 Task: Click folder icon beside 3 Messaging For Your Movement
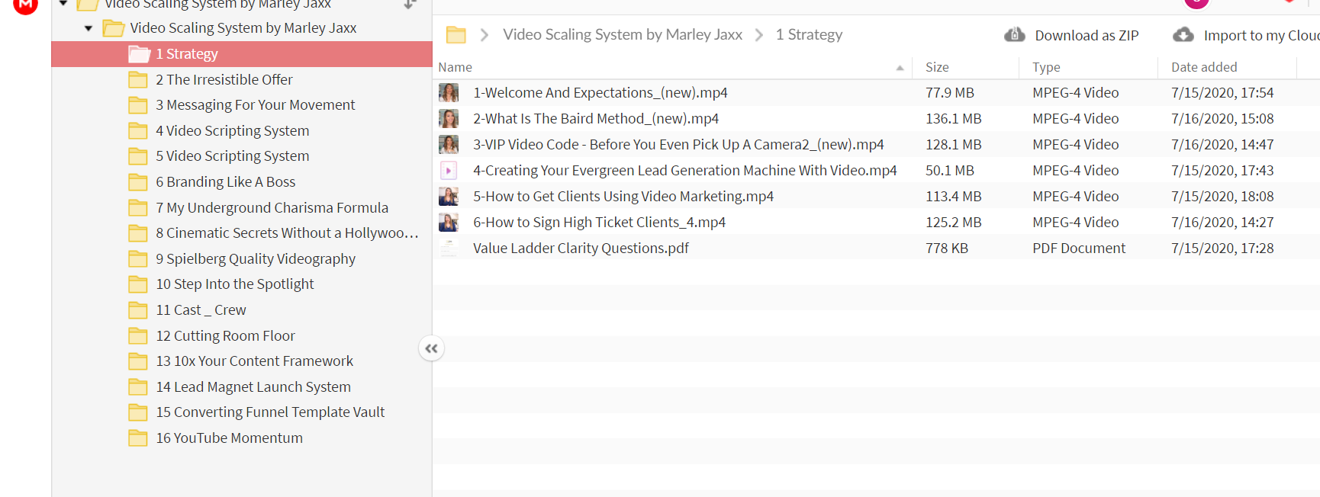[x=138, y=105]
